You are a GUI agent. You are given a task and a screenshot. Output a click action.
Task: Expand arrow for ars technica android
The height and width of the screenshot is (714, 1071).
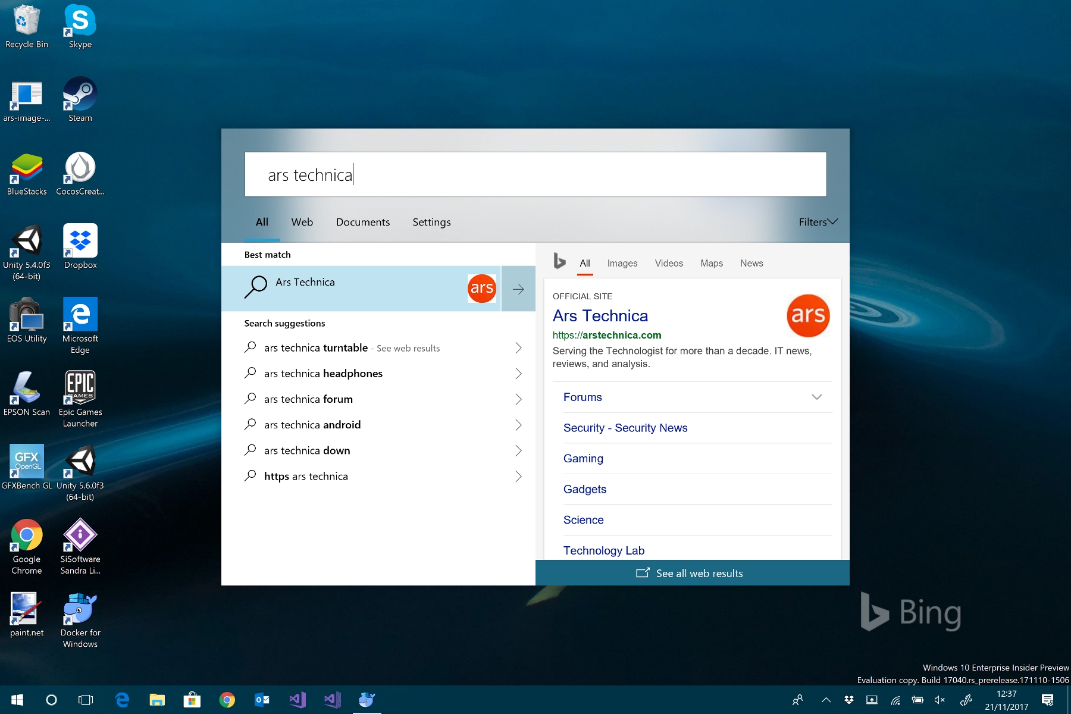click(x=518, y=425)
